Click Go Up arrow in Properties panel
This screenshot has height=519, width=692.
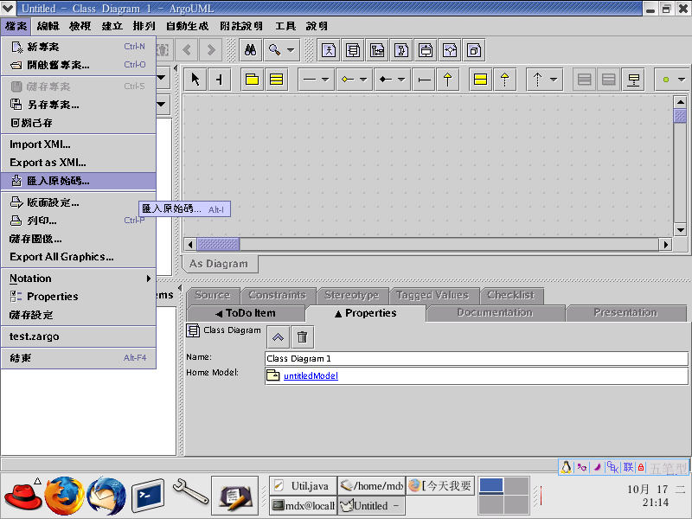[x=278, y=337]
